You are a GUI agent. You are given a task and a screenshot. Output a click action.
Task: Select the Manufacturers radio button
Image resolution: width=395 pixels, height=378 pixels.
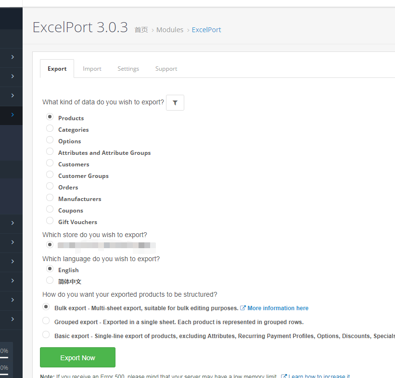click(50, 198)
